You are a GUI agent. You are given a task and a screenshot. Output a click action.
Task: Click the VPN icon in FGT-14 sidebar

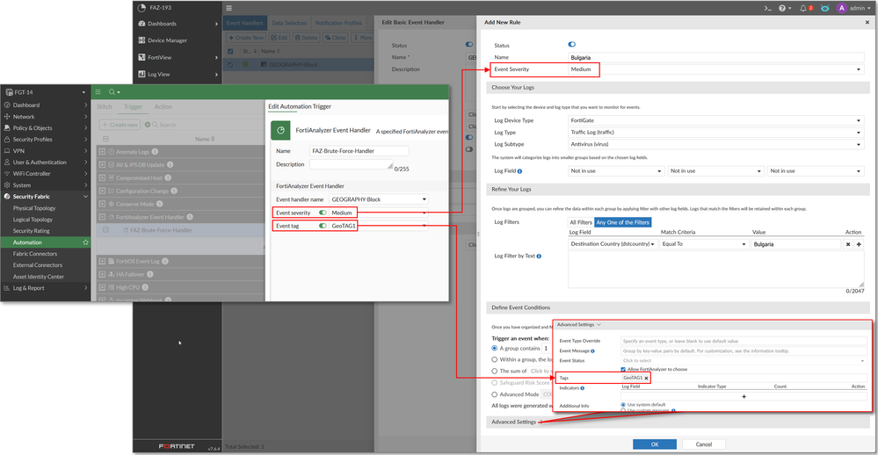click(x=7, y=151)
